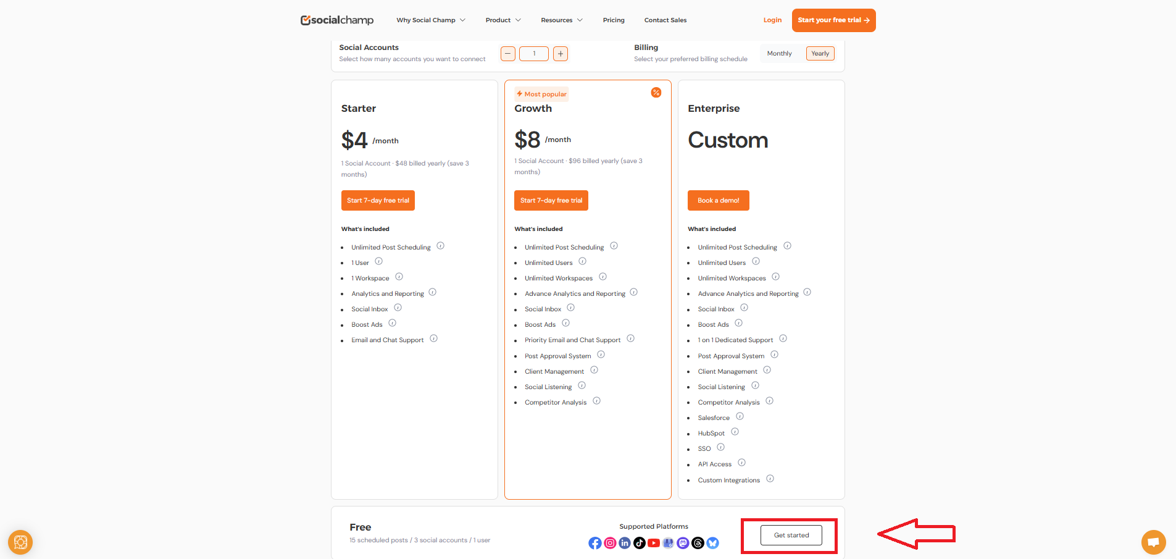Switch billing to Yearly
1176x559 pixels.
[820, 54]
